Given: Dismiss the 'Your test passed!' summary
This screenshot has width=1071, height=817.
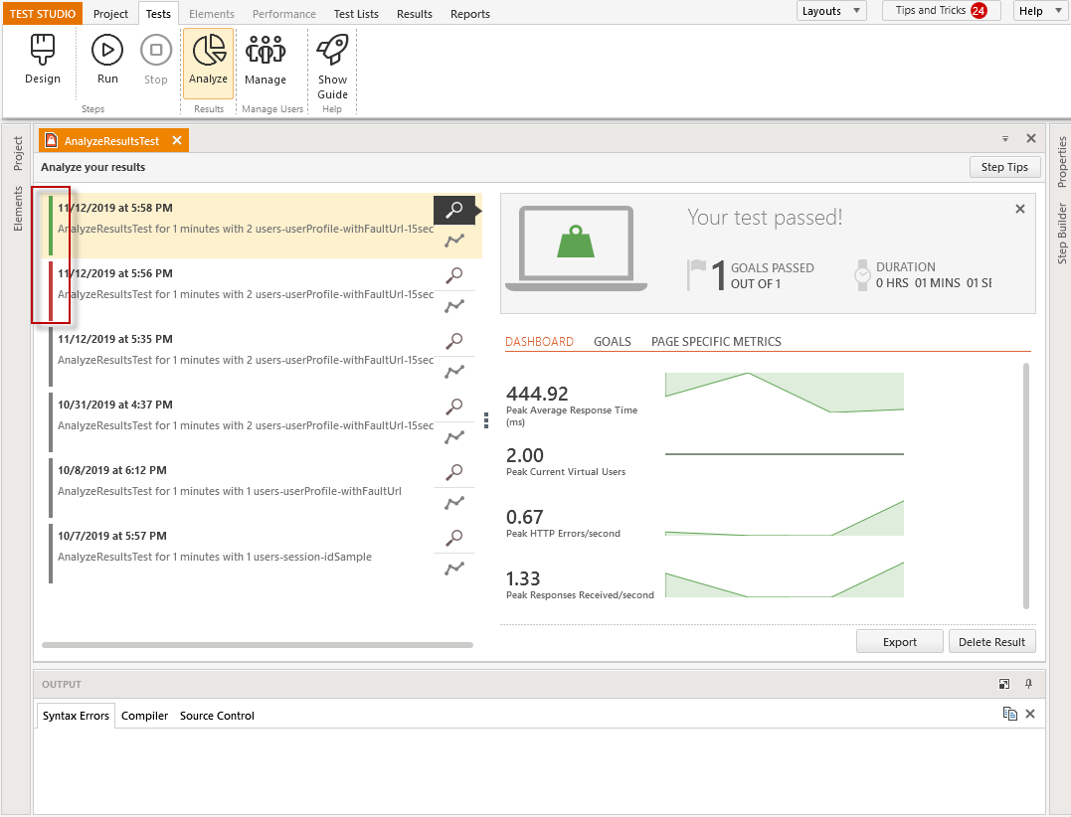Looking at the screenshot, I should (x=1019, y=209).
